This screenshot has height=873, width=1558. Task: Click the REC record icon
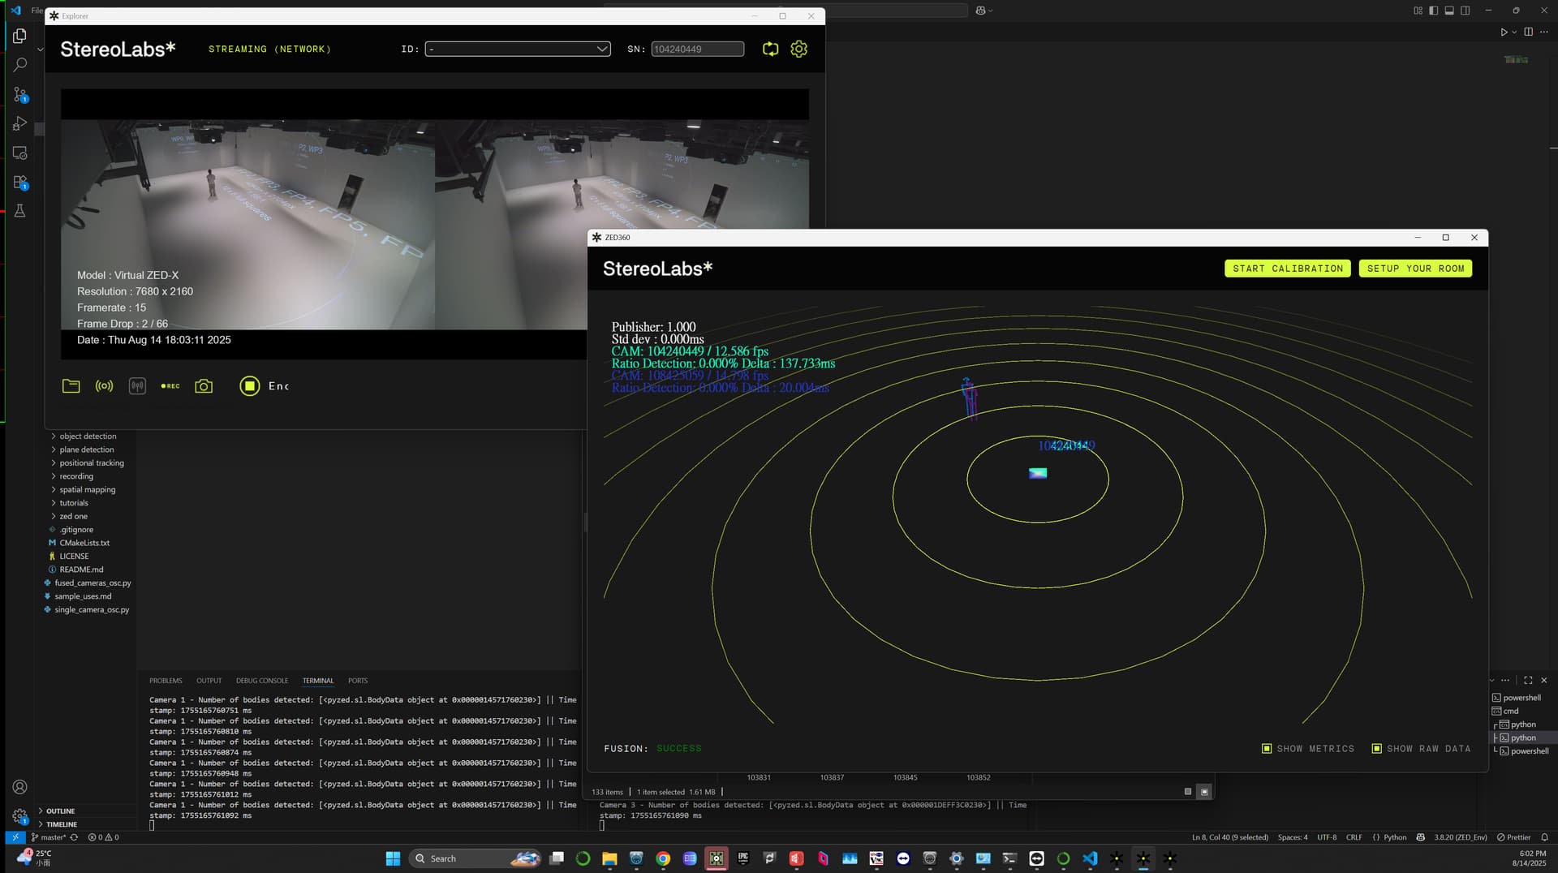click(170, 386)
